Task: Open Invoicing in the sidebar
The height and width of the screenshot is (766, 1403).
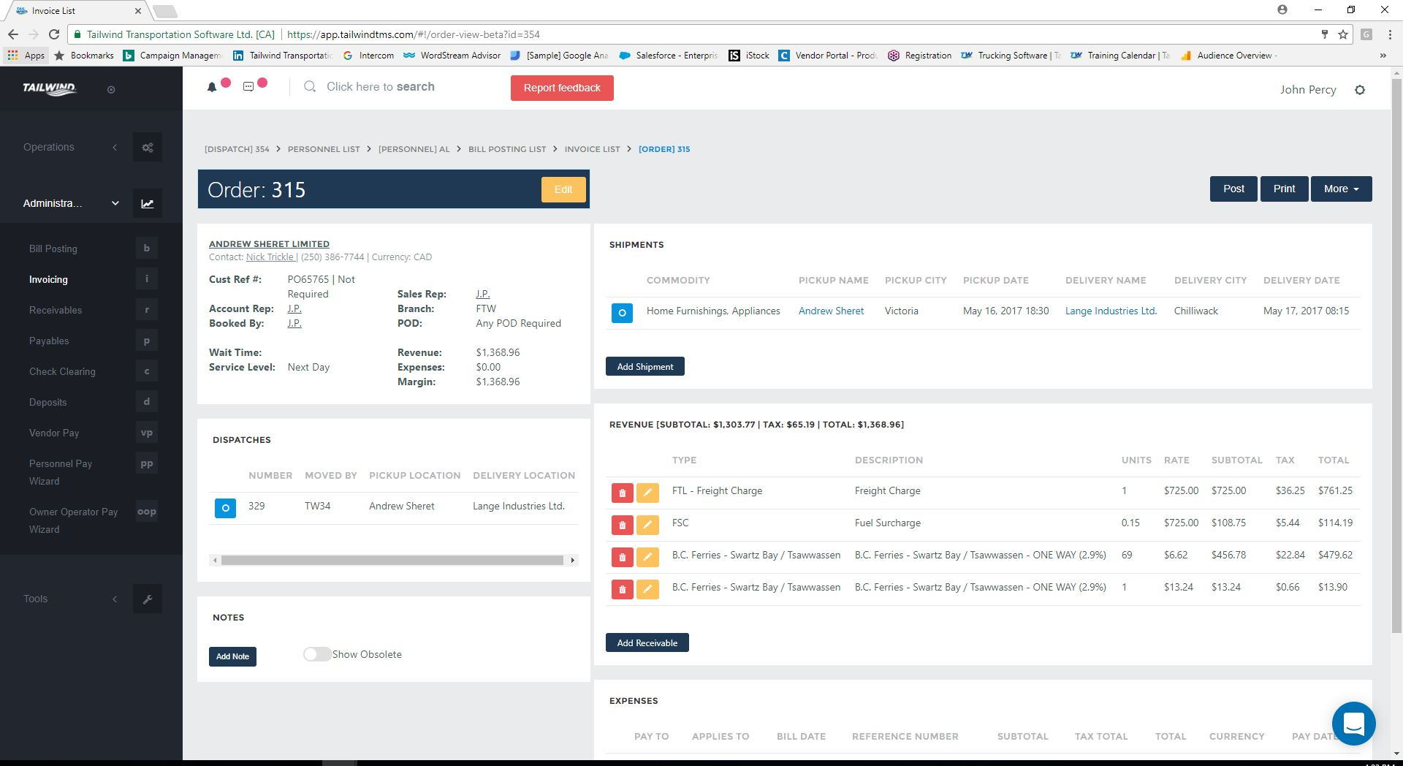Action: (x=48, y=279)
